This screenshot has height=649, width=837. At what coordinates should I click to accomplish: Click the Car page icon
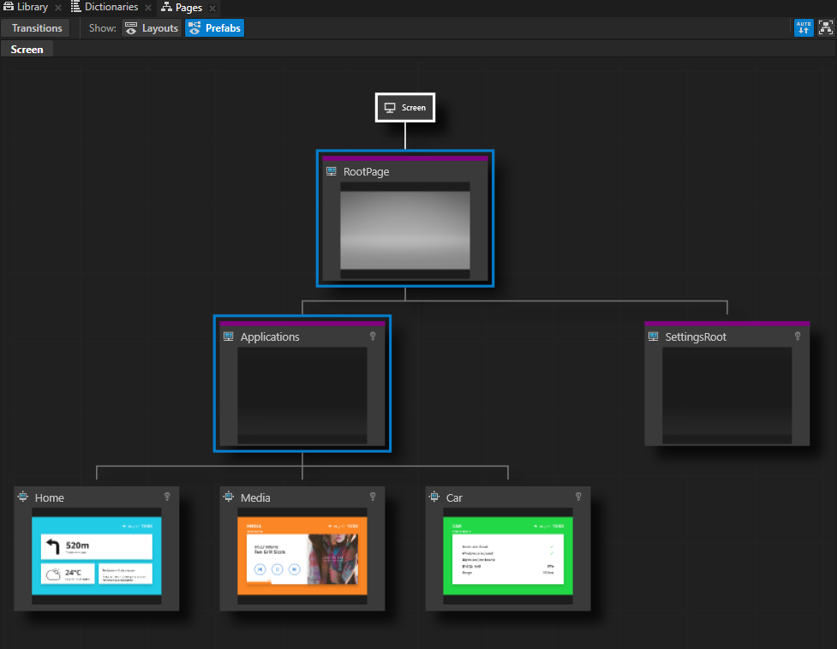[x=434, y=497]
